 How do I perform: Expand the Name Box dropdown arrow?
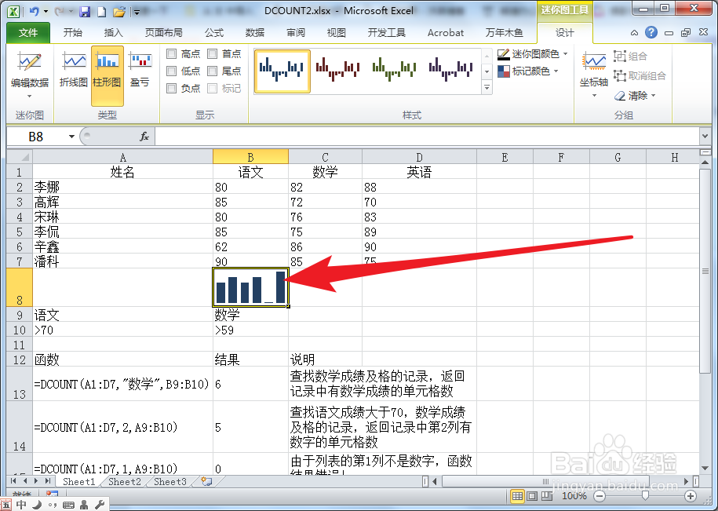tap(71, 137)
